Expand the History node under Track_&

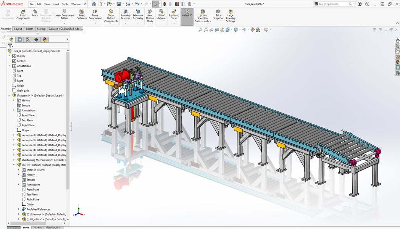9,56
